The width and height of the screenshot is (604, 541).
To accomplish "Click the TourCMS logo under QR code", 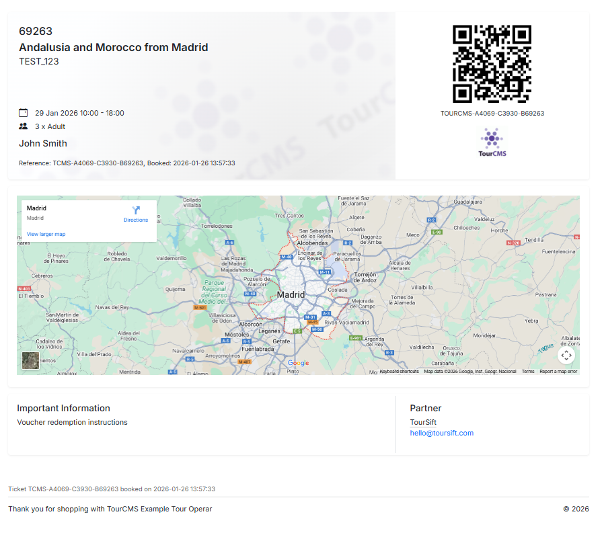I will point(492,142).
